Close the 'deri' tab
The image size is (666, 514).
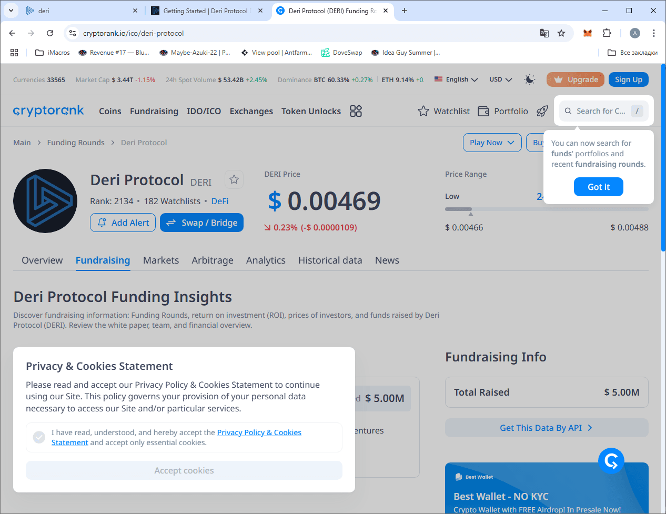(135, 11)
